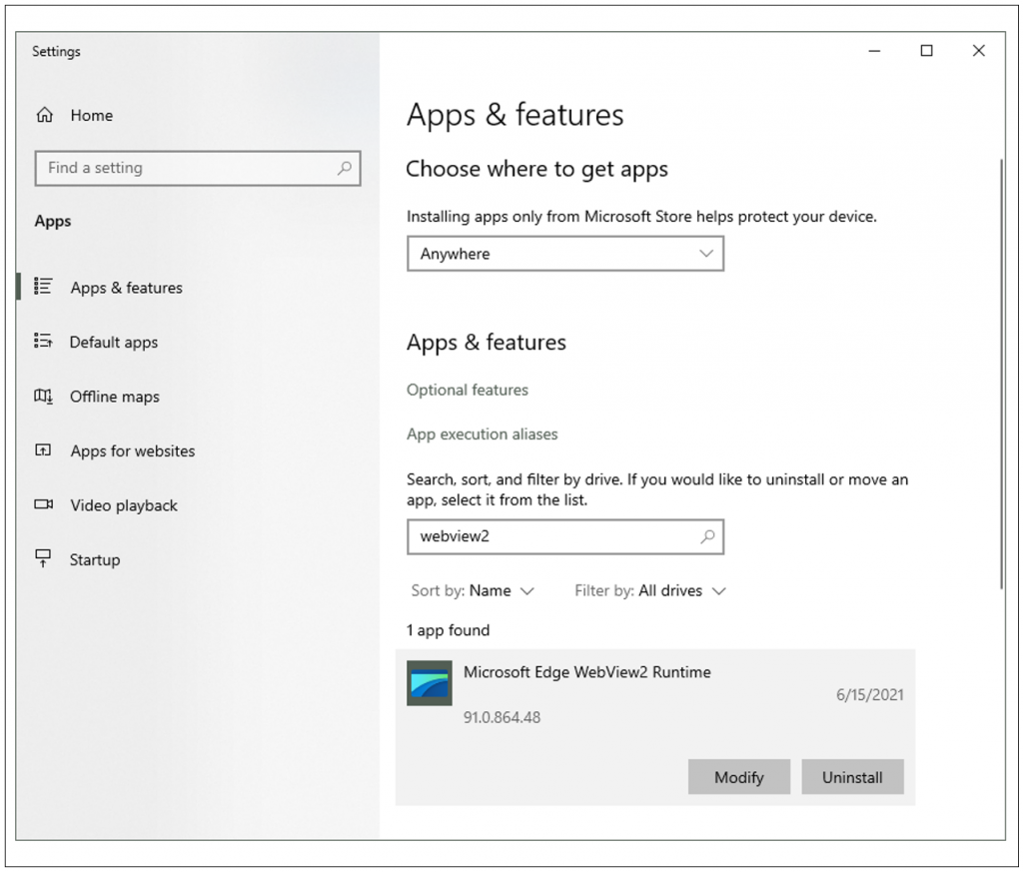The width and height of the screenshot is (1023, 872).
Task: Expand the Filter by All drives dropdown
Action: point(650,591)
